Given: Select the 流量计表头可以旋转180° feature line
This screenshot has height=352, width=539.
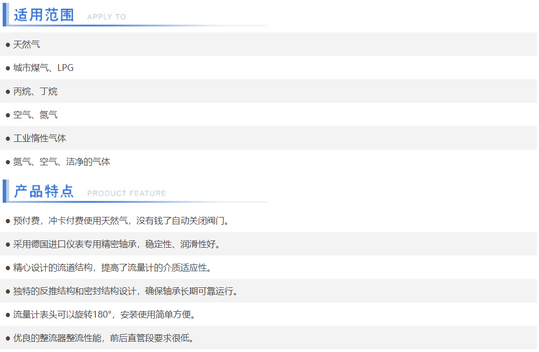Looking at the screenshot, I should [104, 314].
